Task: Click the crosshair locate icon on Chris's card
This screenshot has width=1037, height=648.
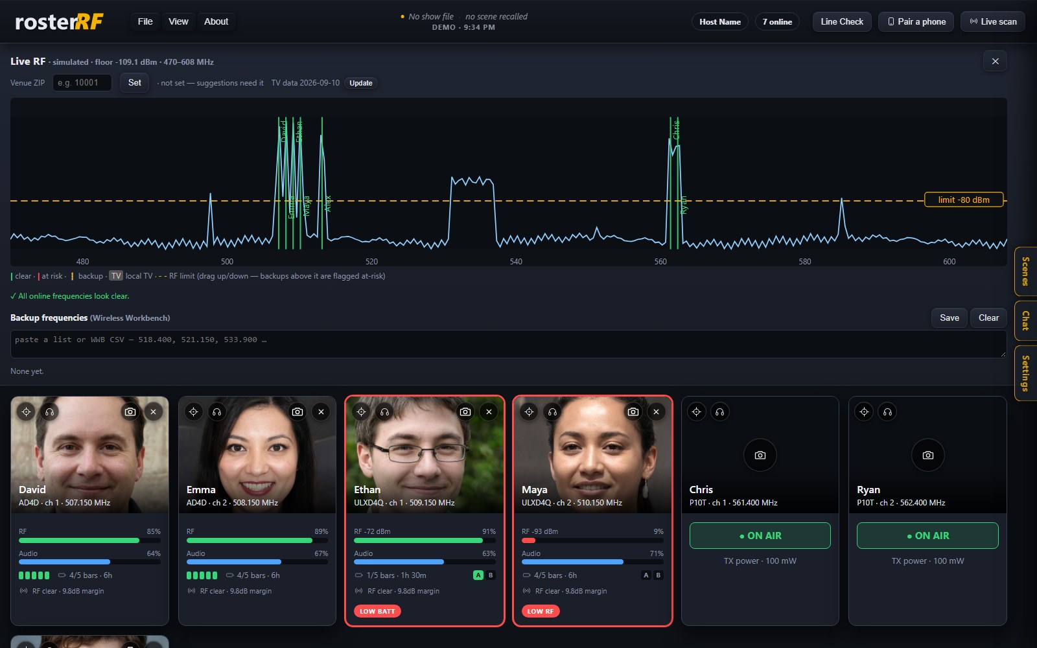Action: click(697, 411)
